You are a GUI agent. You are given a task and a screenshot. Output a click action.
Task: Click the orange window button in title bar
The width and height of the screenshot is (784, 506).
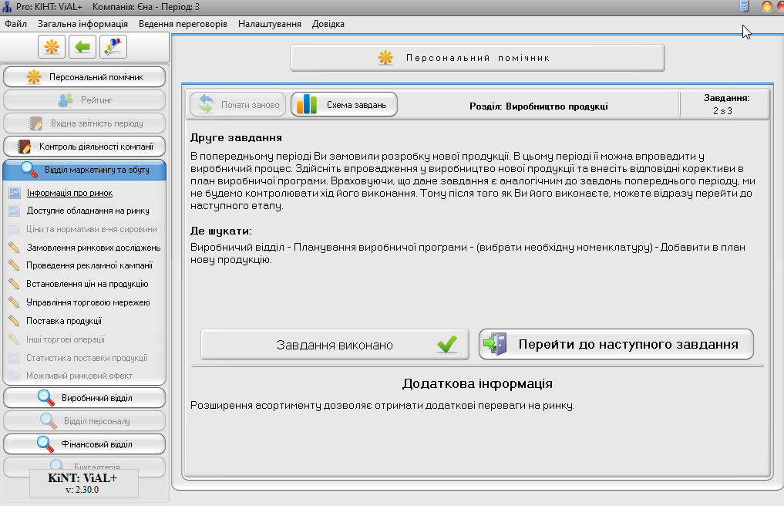pos(766,6)
